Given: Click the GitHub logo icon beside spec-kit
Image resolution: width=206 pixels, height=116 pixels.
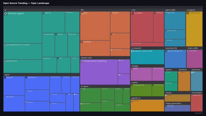Looking at the screenshot, I should (x=44, y=13).
